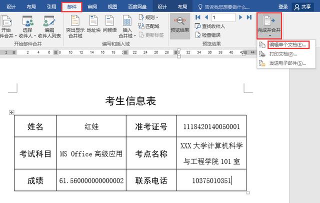Click the table move handle icon
Viewport: 320px width, 203px height.
[x=11, y=112]
